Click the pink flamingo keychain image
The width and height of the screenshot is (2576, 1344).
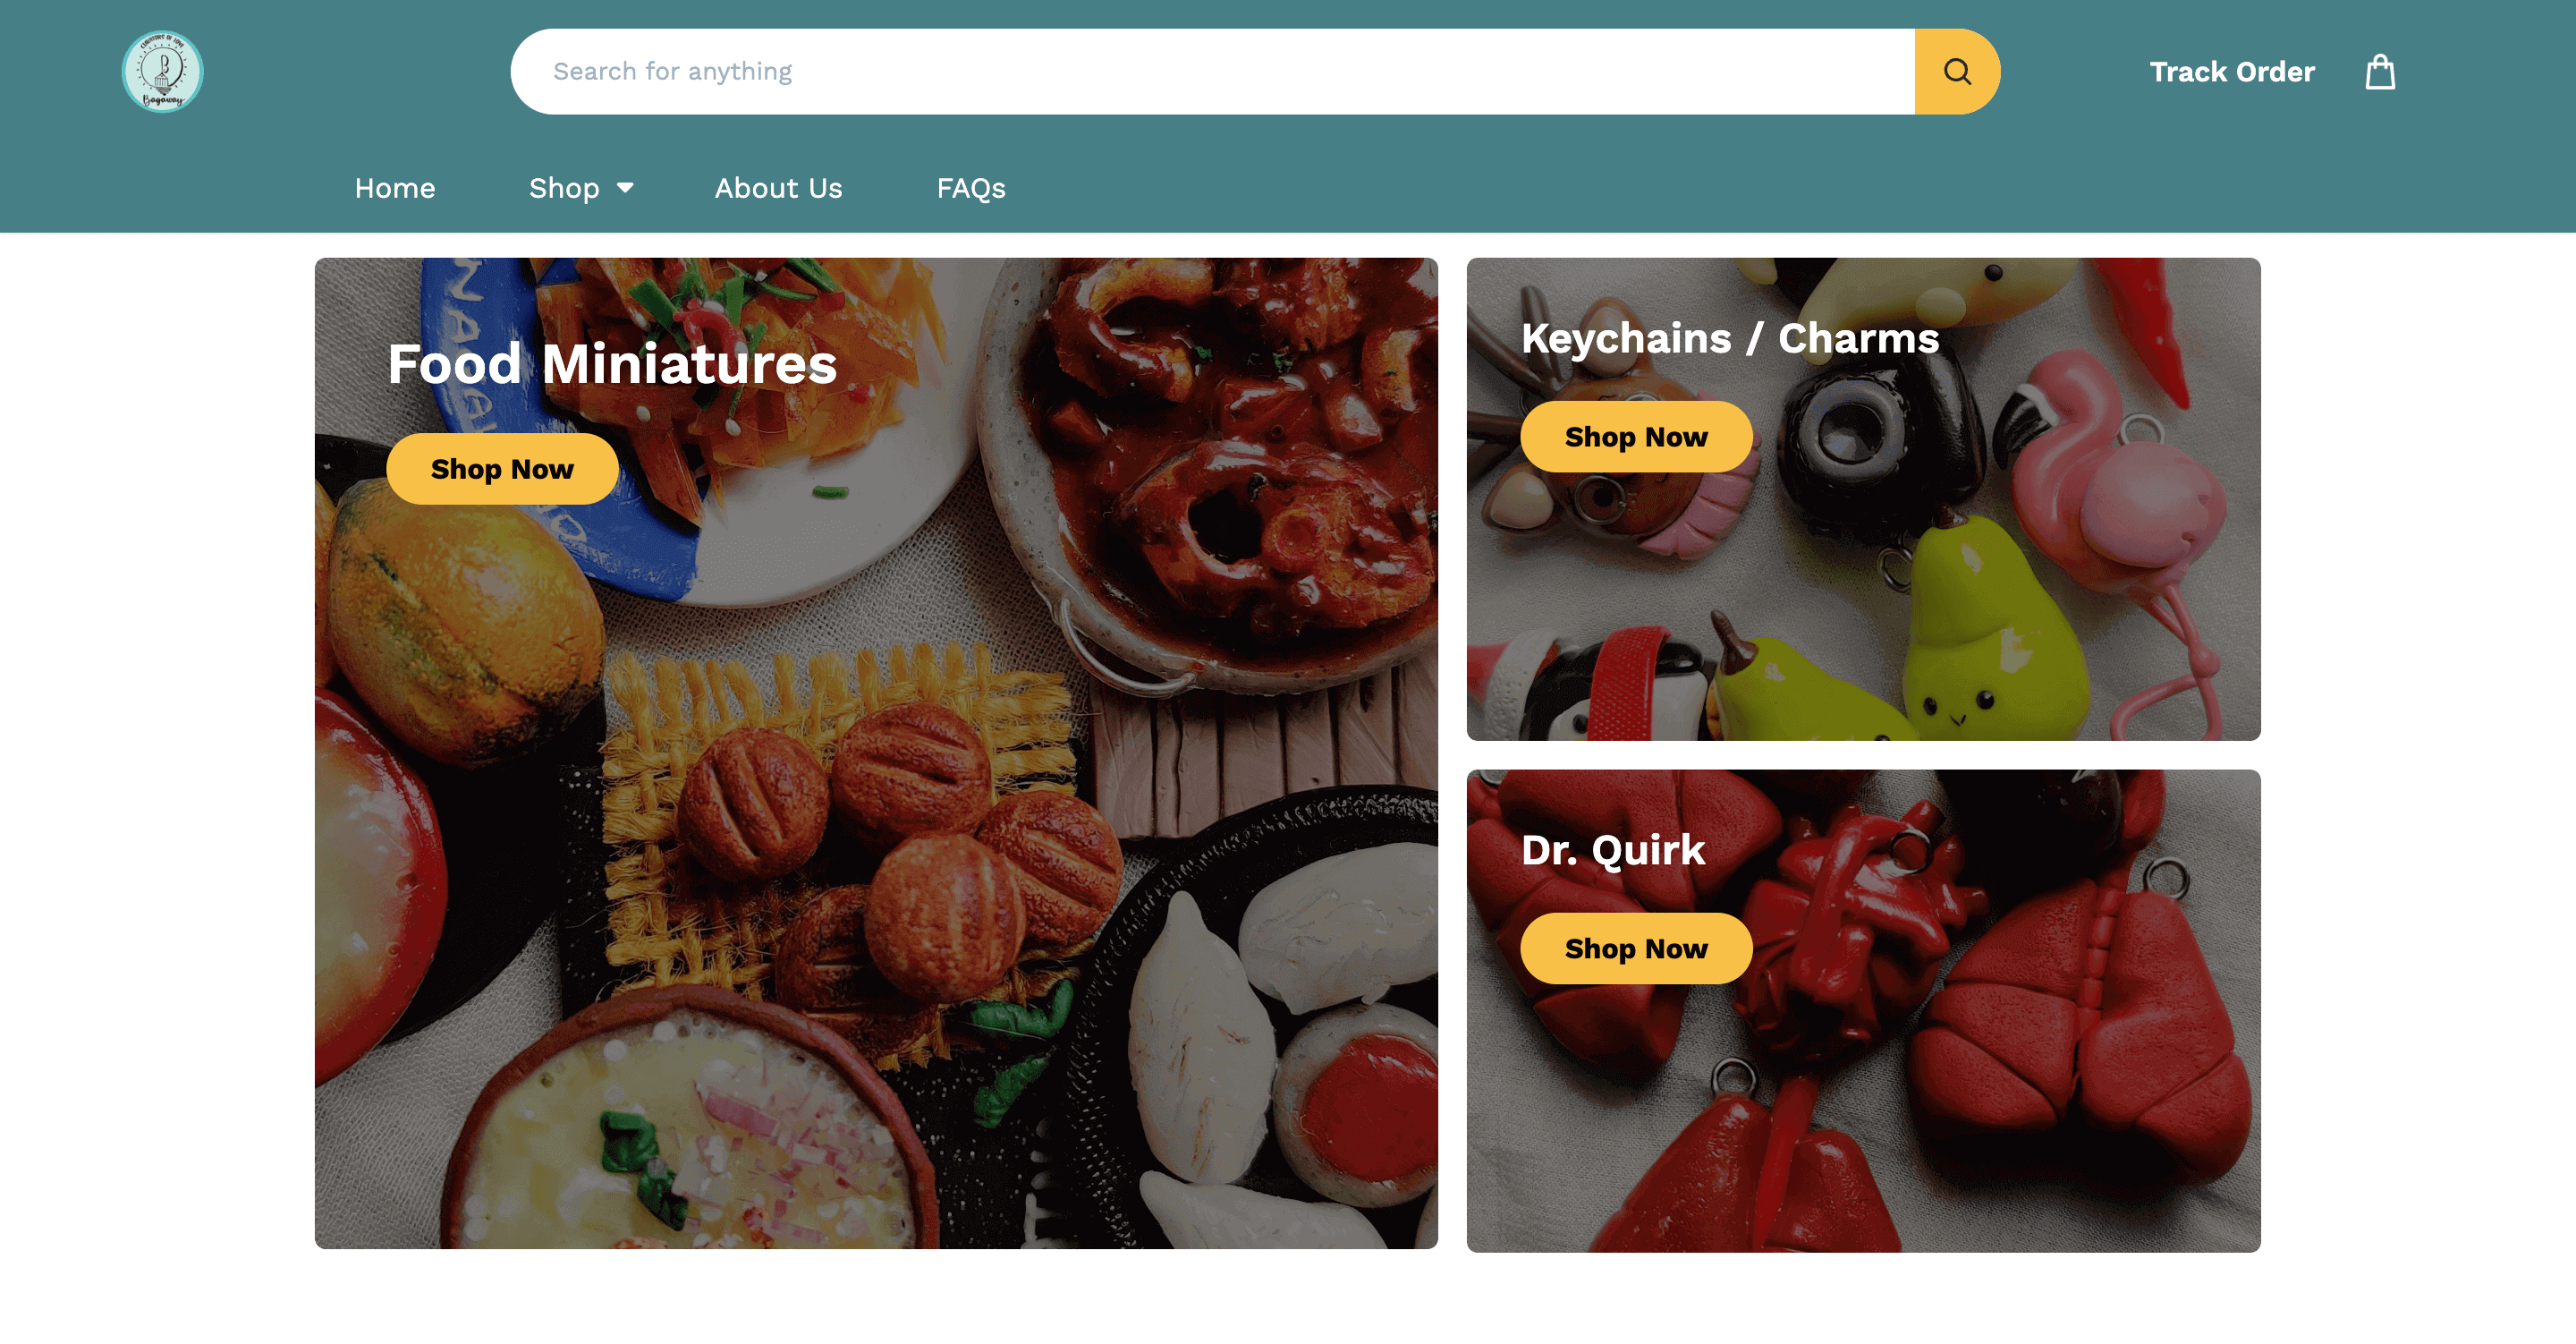tap(2120, 521)
